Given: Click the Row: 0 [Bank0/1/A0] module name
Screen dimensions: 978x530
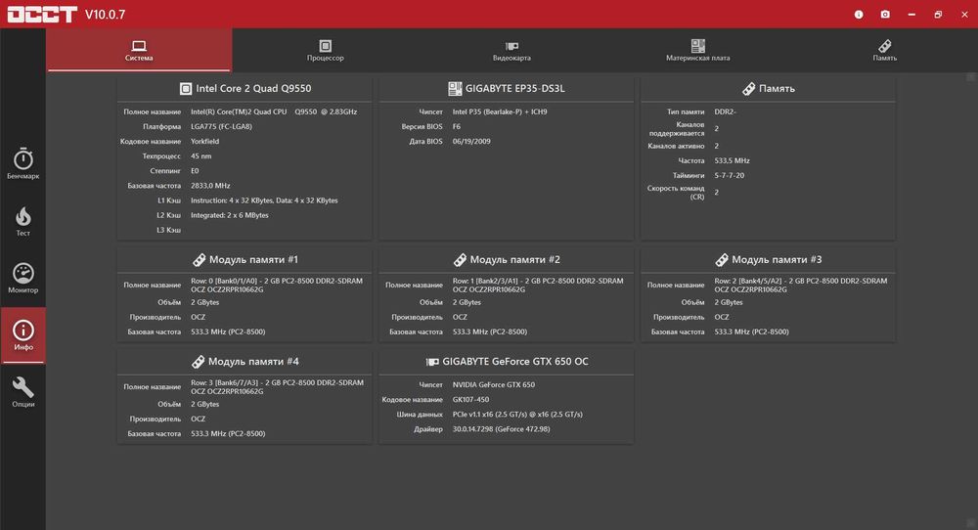Looking at the screenshot, I should [277, 286].
